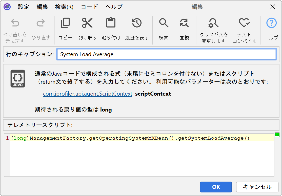282x196 pixels.
Task: Open the Show History (履歴を表示) tool
Action: (x=137, y=23)
